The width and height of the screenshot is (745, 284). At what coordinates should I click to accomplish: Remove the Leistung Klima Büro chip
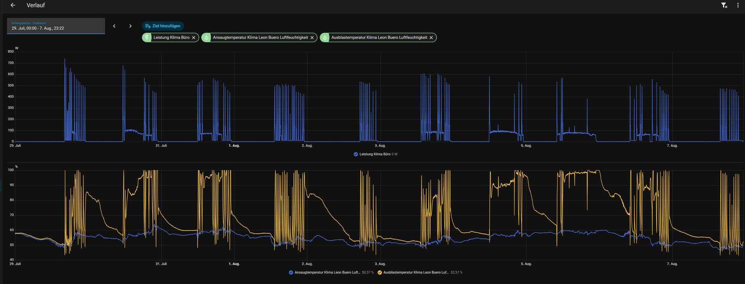(194, 38)
